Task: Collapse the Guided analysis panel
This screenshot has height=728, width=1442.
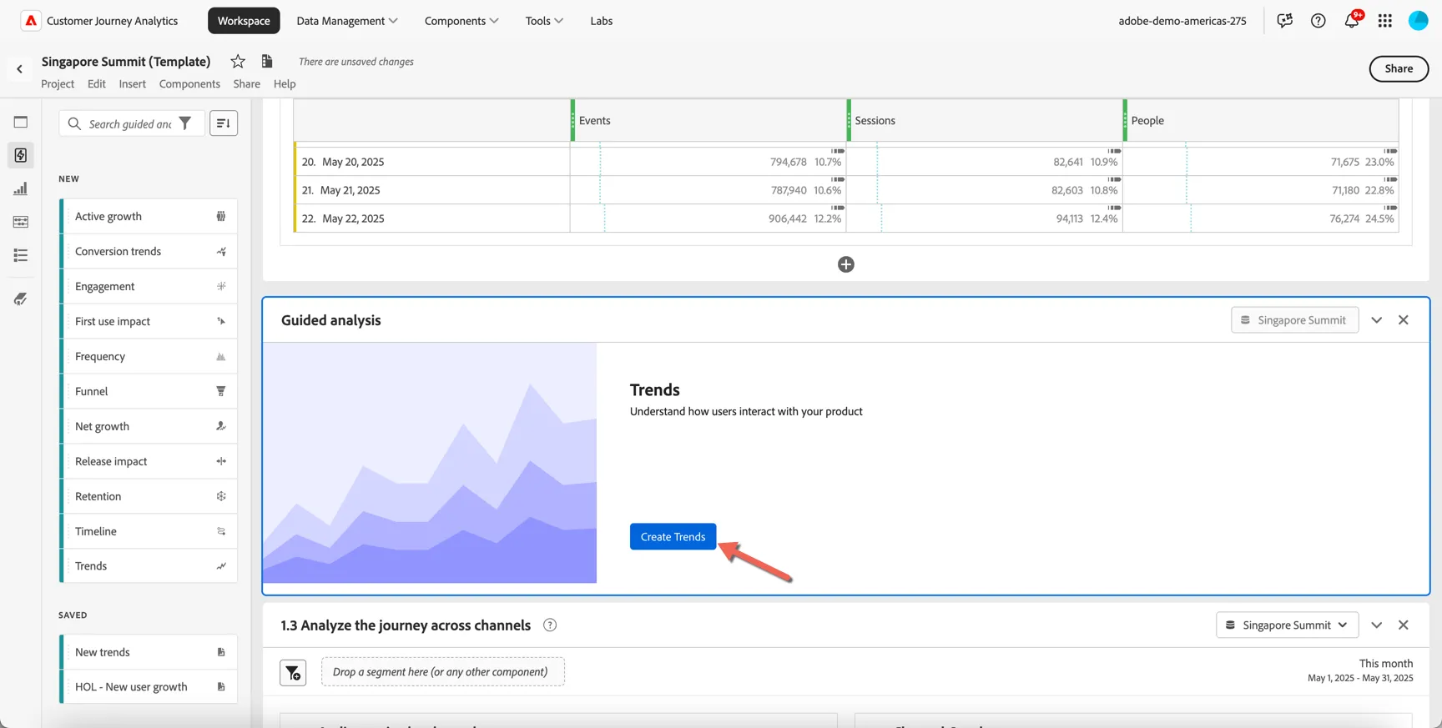Action: coord(1377,320)
